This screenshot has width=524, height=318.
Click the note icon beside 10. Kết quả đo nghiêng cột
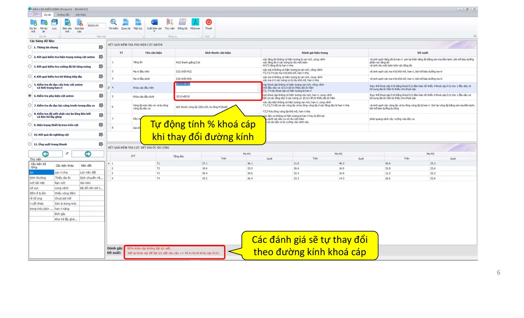tap(101, 134)
